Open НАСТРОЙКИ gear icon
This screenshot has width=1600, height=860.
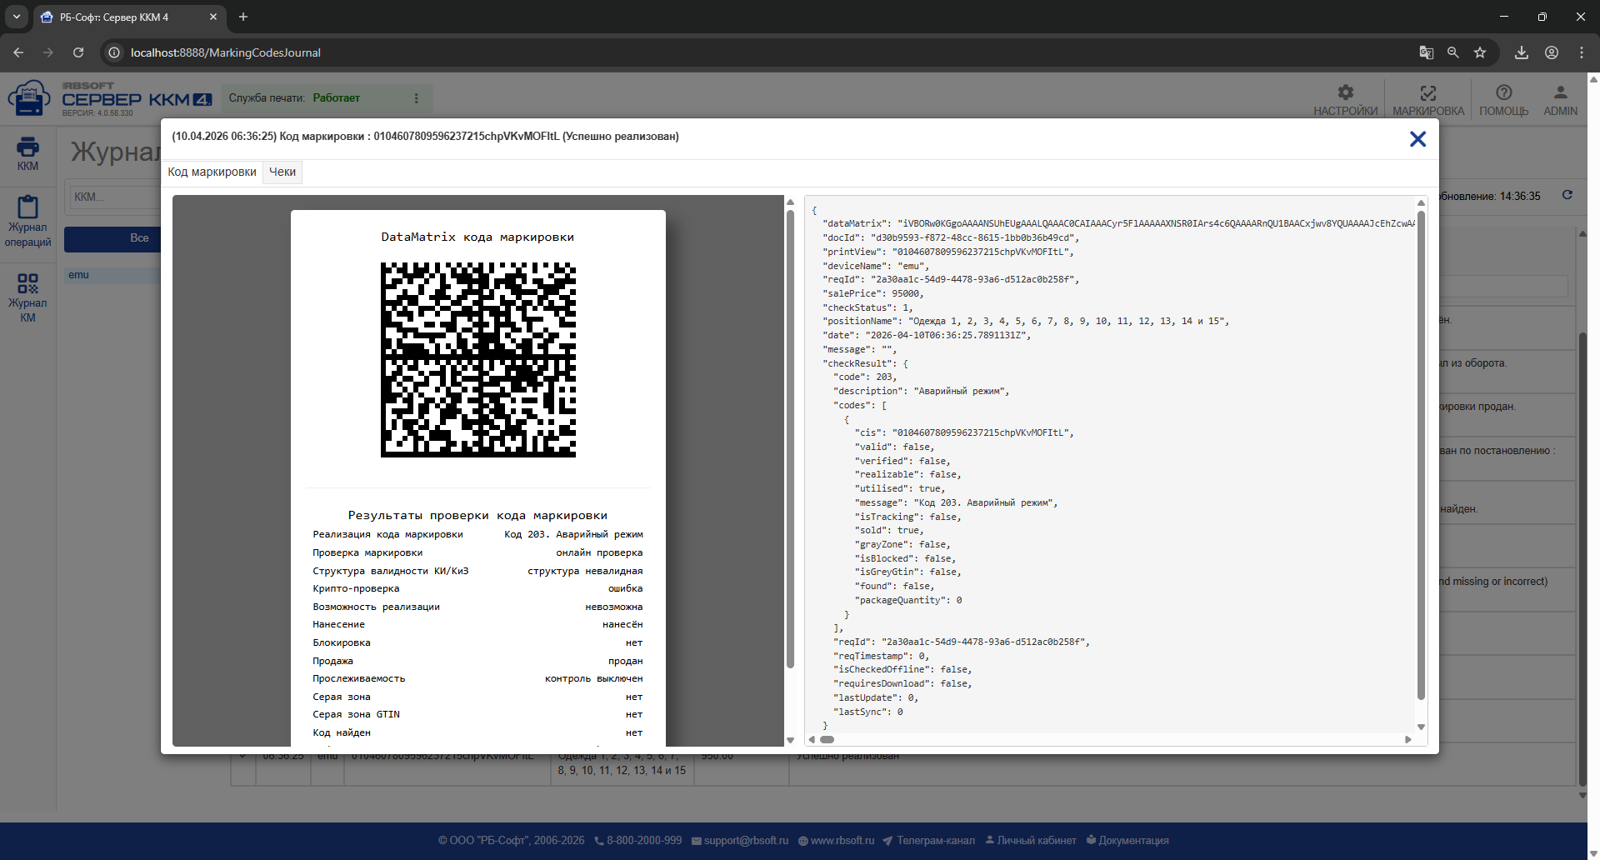point(1345,99)
